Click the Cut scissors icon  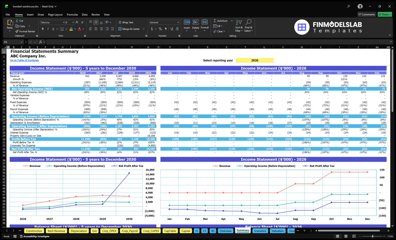(17, 21)
